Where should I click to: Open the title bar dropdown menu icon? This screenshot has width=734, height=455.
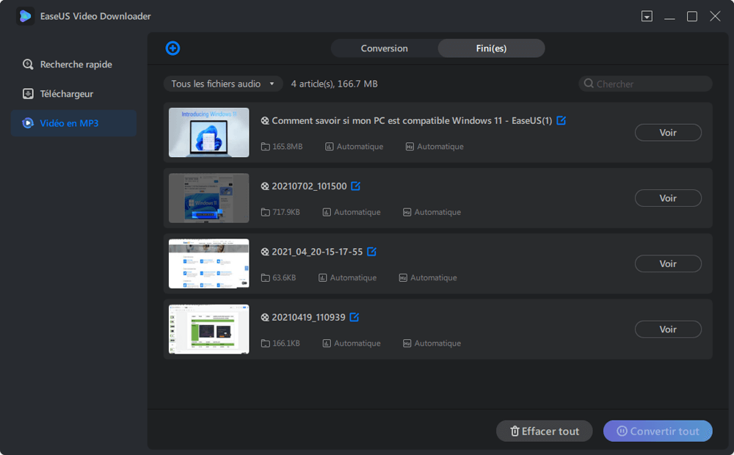[647, 16]
